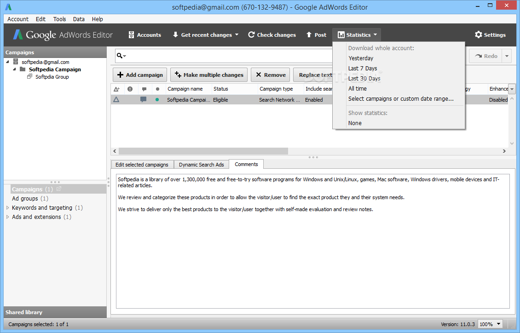
Task: Click the Eligible status cell
Action: point(220,100)
